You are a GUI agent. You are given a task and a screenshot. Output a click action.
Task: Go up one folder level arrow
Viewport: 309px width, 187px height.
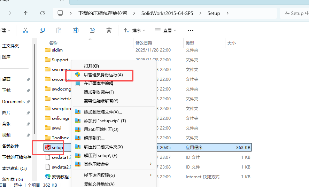coord(26,13)
